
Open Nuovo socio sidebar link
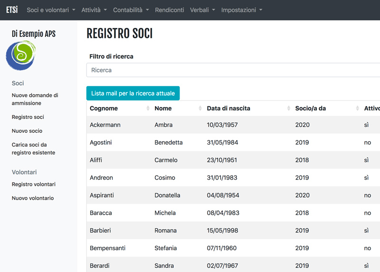point(27,131)
